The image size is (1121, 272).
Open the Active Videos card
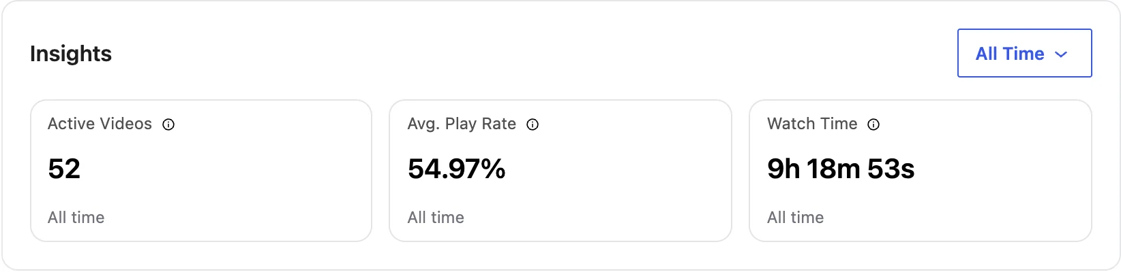point(201,171)
